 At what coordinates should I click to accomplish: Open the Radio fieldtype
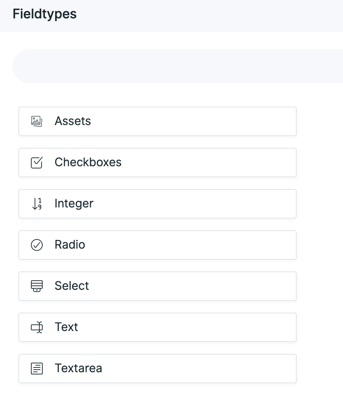coord(158,245)
